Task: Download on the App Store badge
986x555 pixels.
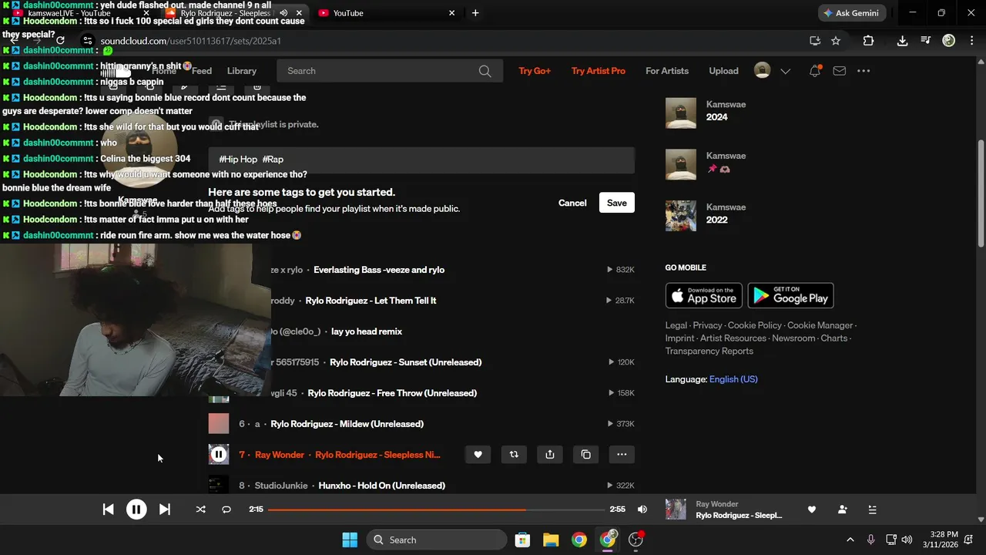Action: (x=704, y=295)
